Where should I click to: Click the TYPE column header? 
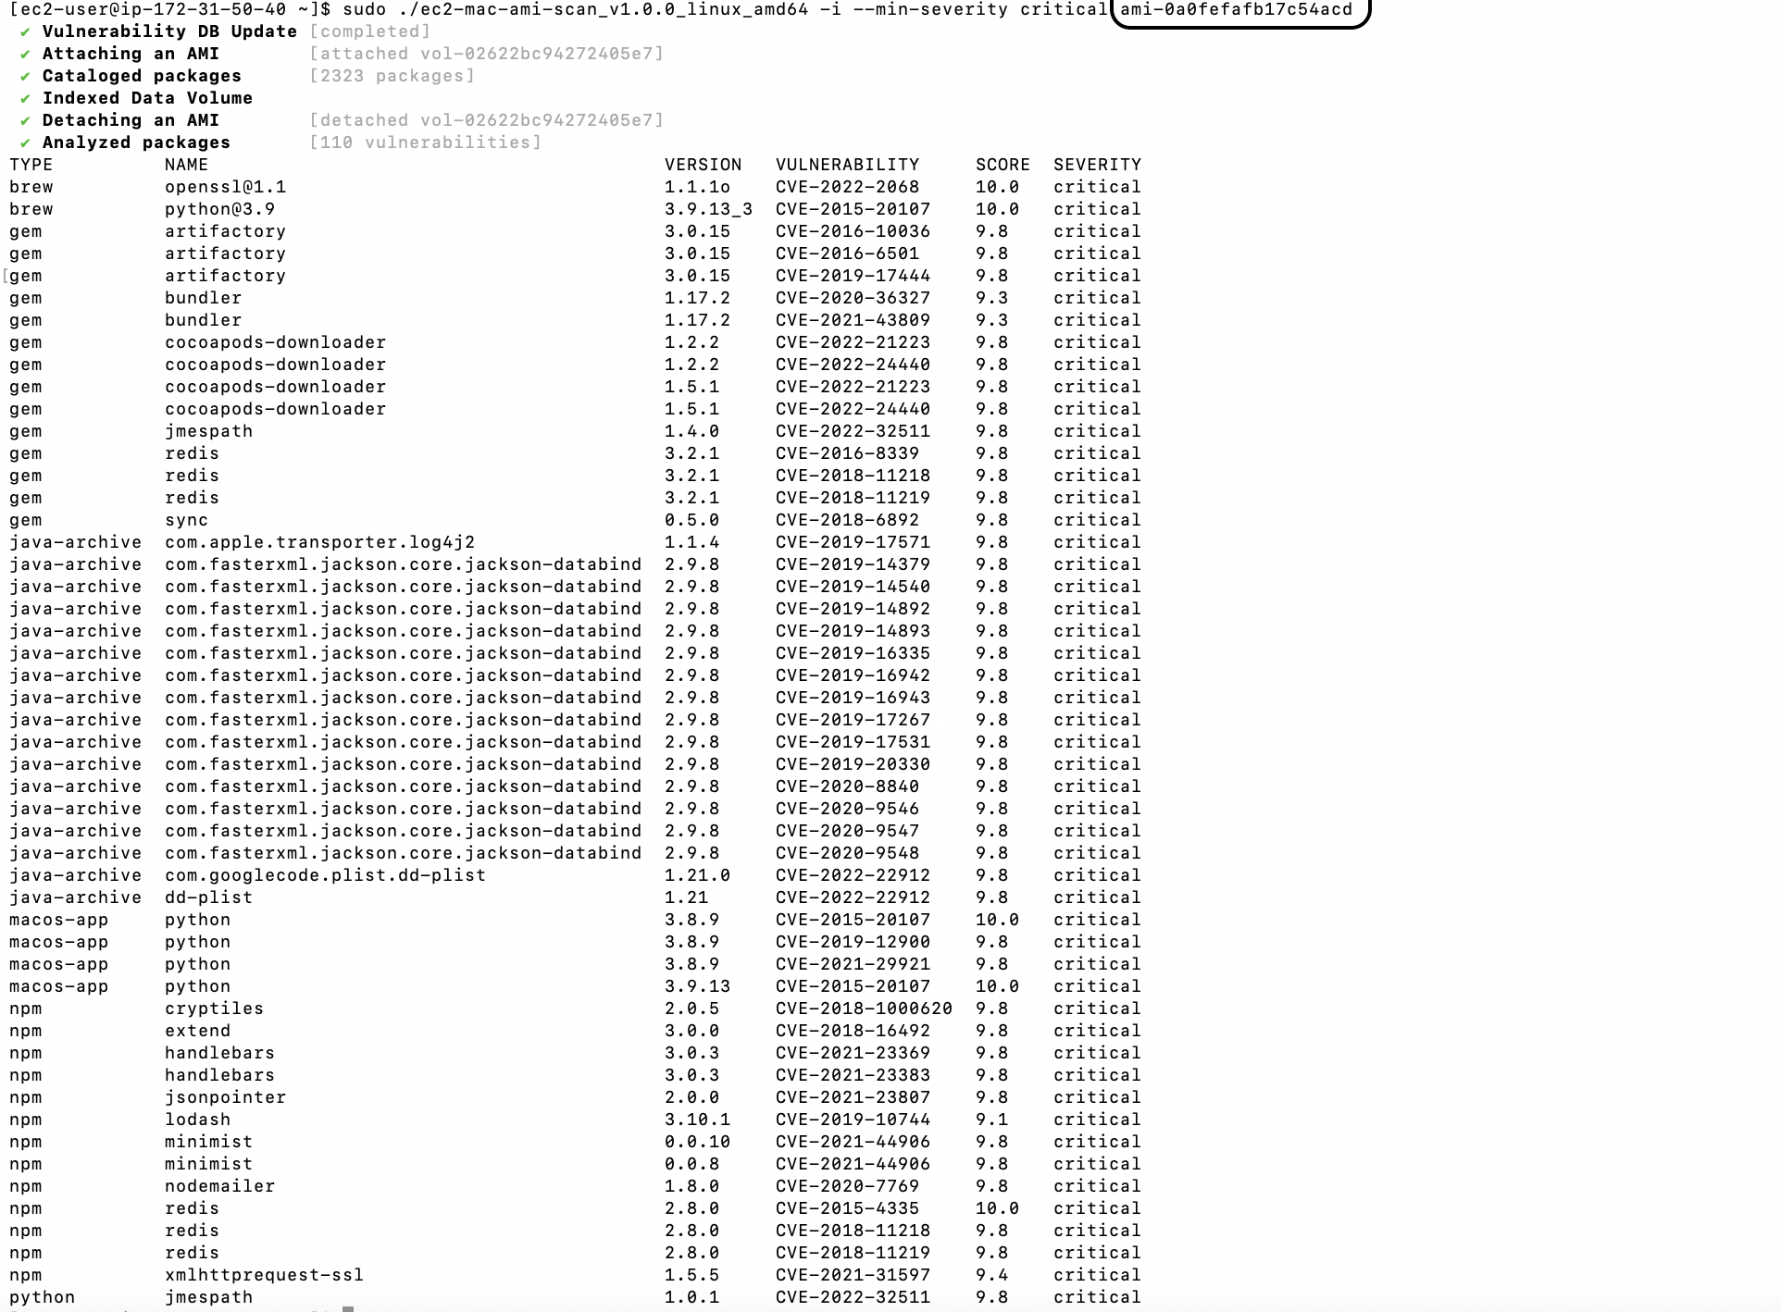click(31, 165)
